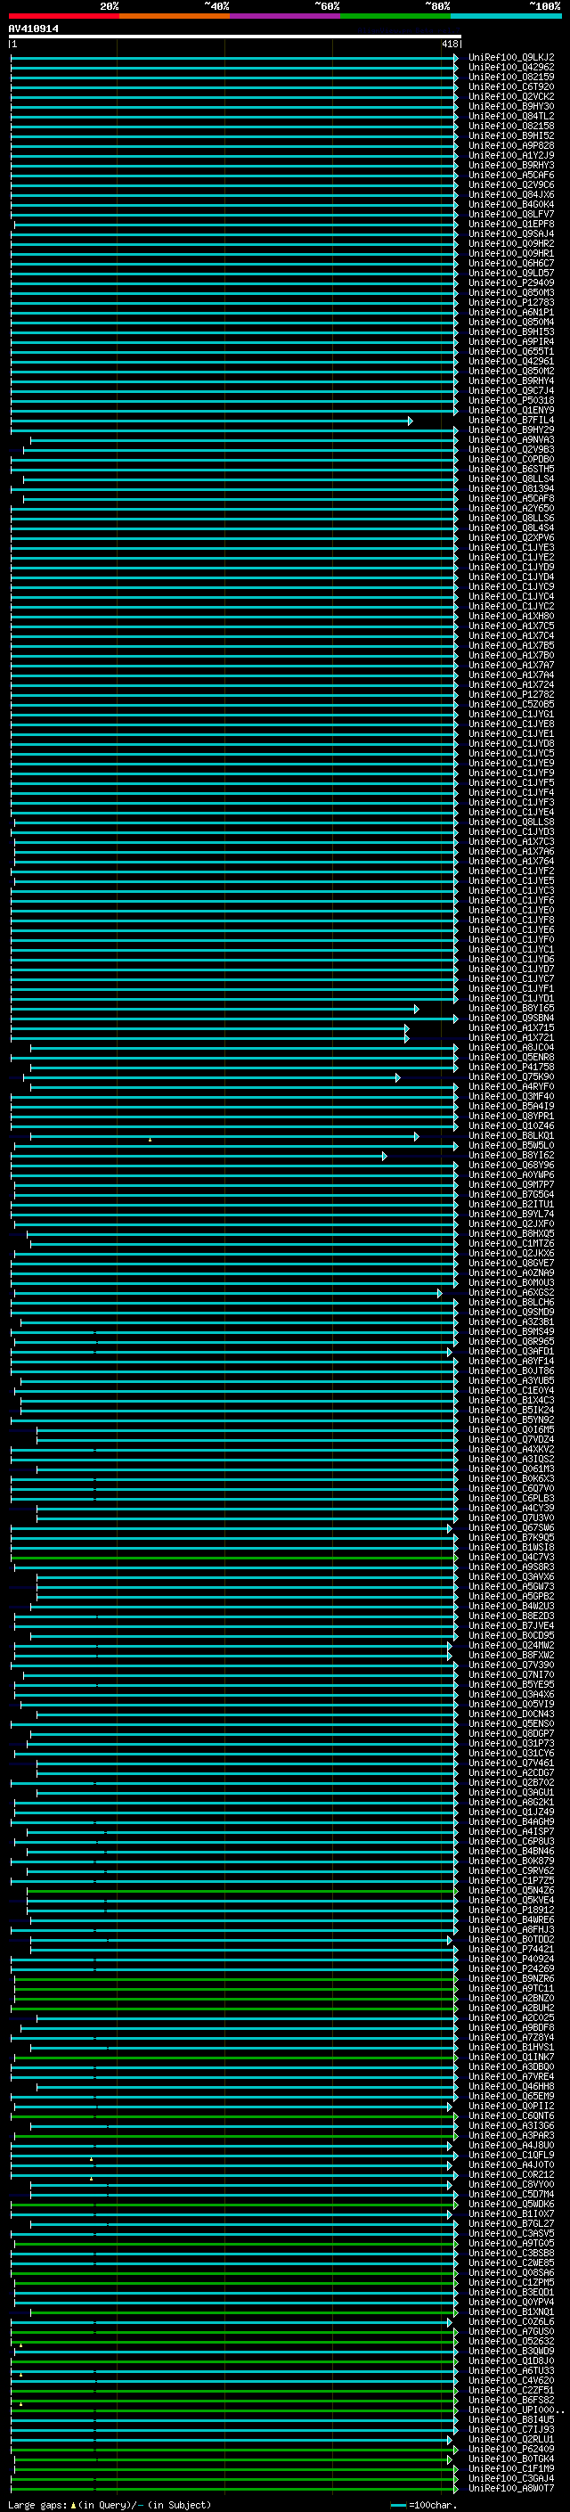Select the UniRef100_C8VYO0 label
The height and width of the screenshot is (2512, 570).
click(x=511, y=2184)
